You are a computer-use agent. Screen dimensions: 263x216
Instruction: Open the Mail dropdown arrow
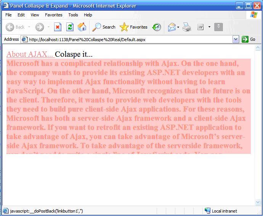[178, 27]
